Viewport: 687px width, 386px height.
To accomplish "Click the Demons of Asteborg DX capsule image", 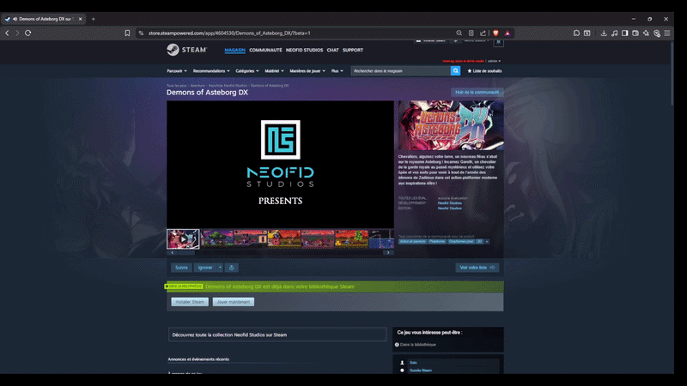I will 451,125.
